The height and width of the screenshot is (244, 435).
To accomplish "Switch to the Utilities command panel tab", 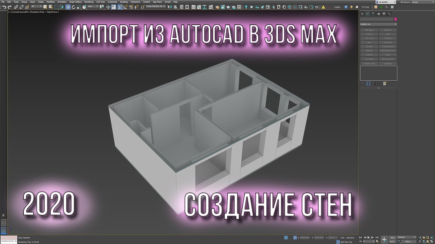I will coord(389,14).
